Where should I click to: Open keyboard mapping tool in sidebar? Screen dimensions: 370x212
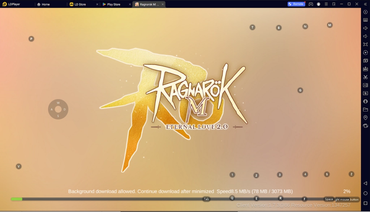point(365,20)
